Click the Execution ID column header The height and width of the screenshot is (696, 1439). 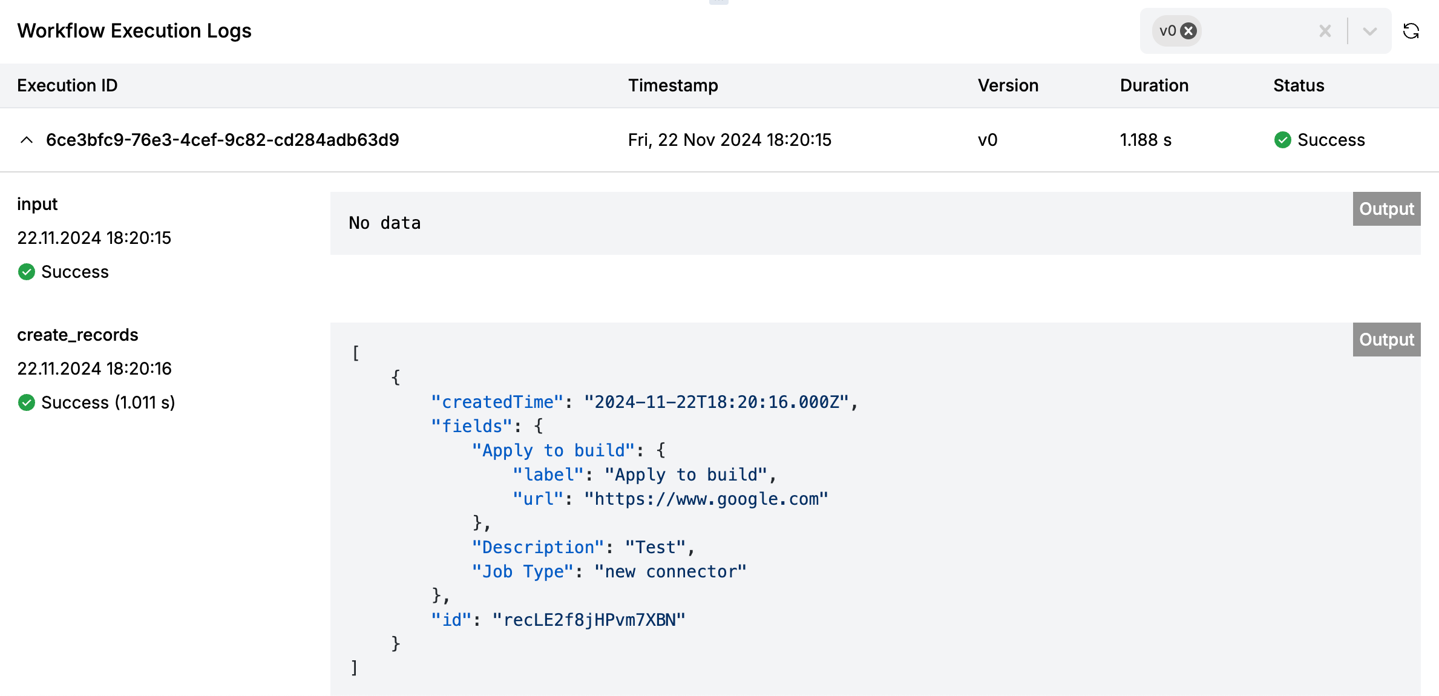coord(67,85)
